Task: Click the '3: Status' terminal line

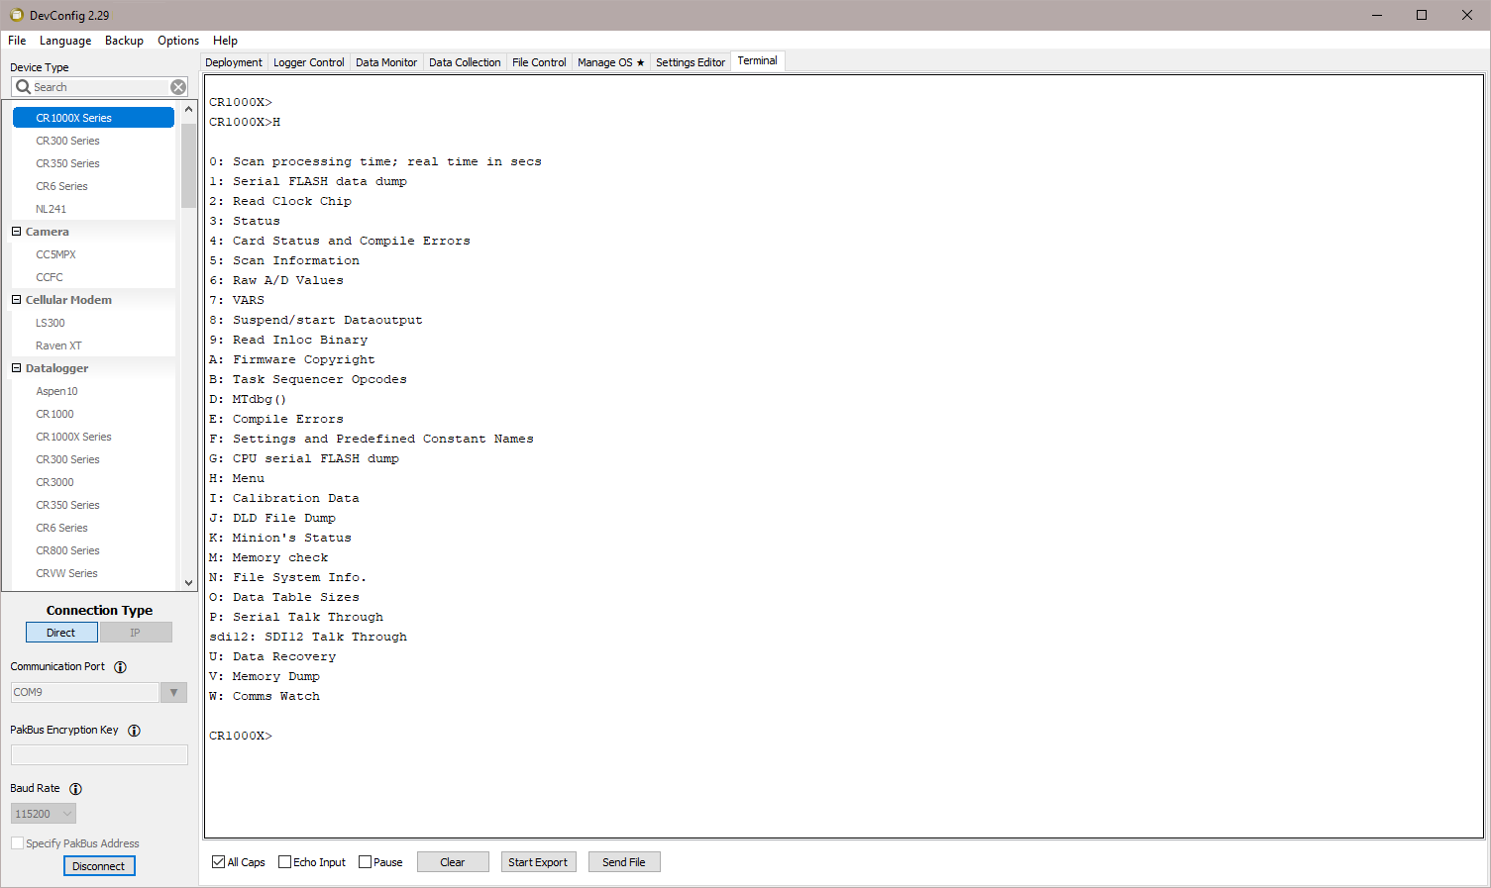Action: 245,221
